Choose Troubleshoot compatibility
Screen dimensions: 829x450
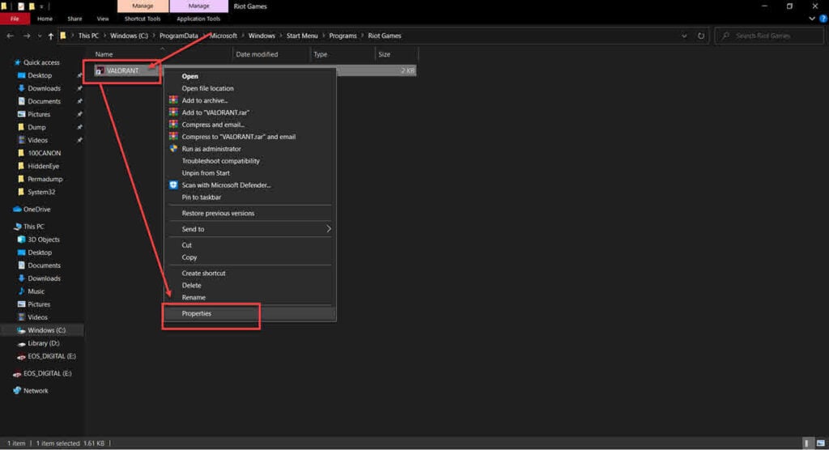click(220, 161)
